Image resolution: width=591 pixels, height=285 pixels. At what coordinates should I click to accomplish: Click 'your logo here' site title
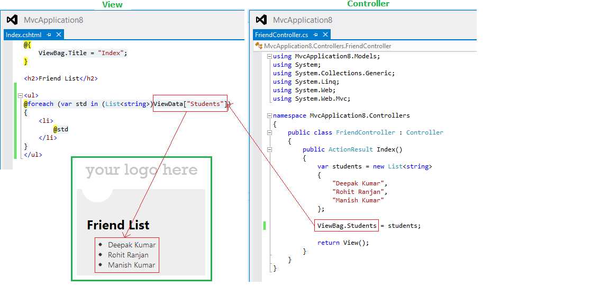[x=141, y=170]
